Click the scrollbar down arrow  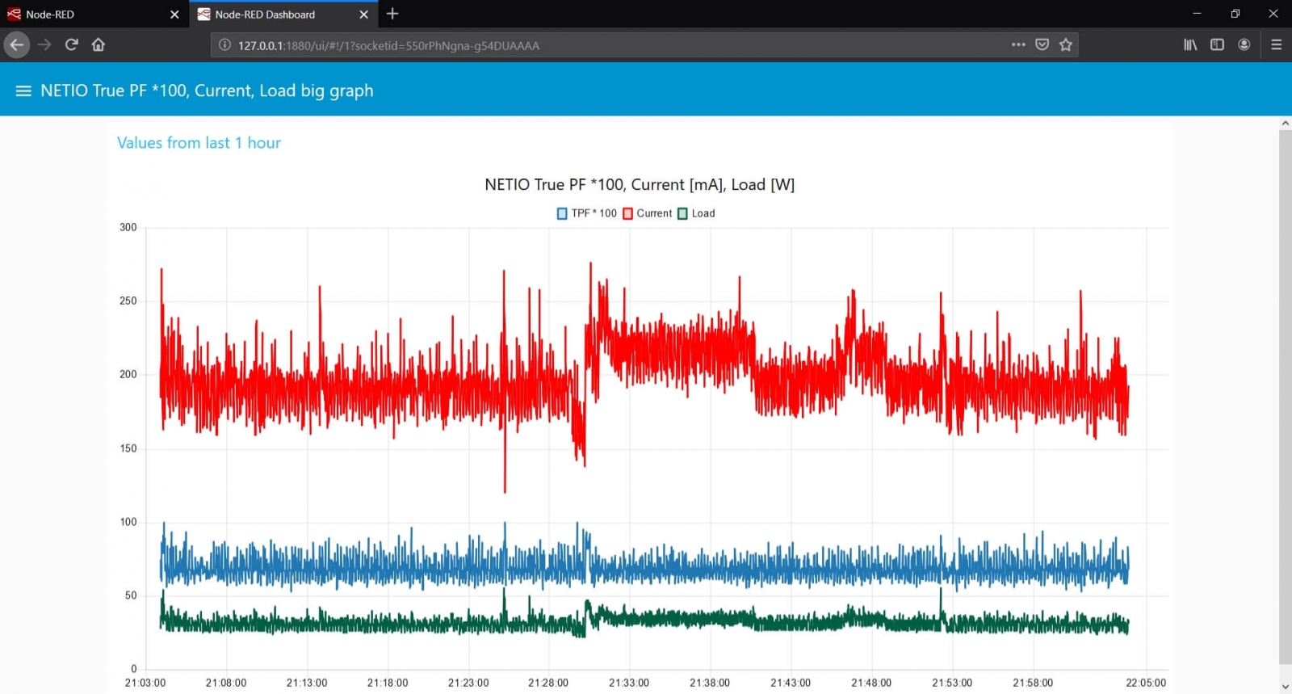[1285, 687]
